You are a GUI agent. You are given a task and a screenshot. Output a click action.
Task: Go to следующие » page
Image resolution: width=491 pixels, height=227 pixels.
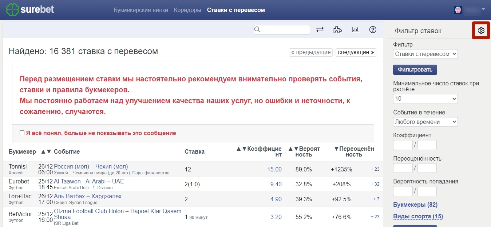tap(356, 52)
